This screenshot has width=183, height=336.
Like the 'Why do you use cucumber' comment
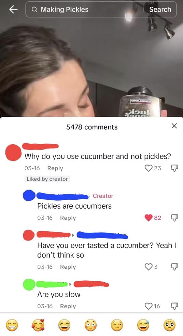pos(149,168)
